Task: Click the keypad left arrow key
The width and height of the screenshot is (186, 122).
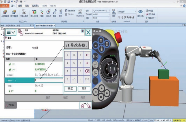Action: coord(87,55)
